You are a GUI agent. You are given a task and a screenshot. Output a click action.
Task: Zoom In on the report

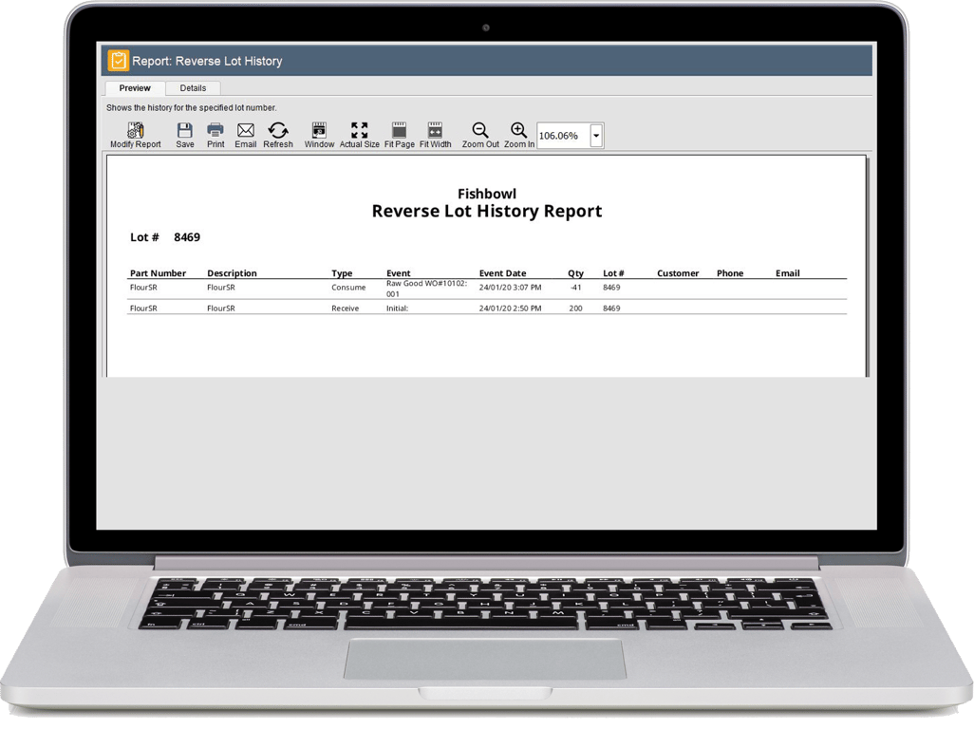518,135
